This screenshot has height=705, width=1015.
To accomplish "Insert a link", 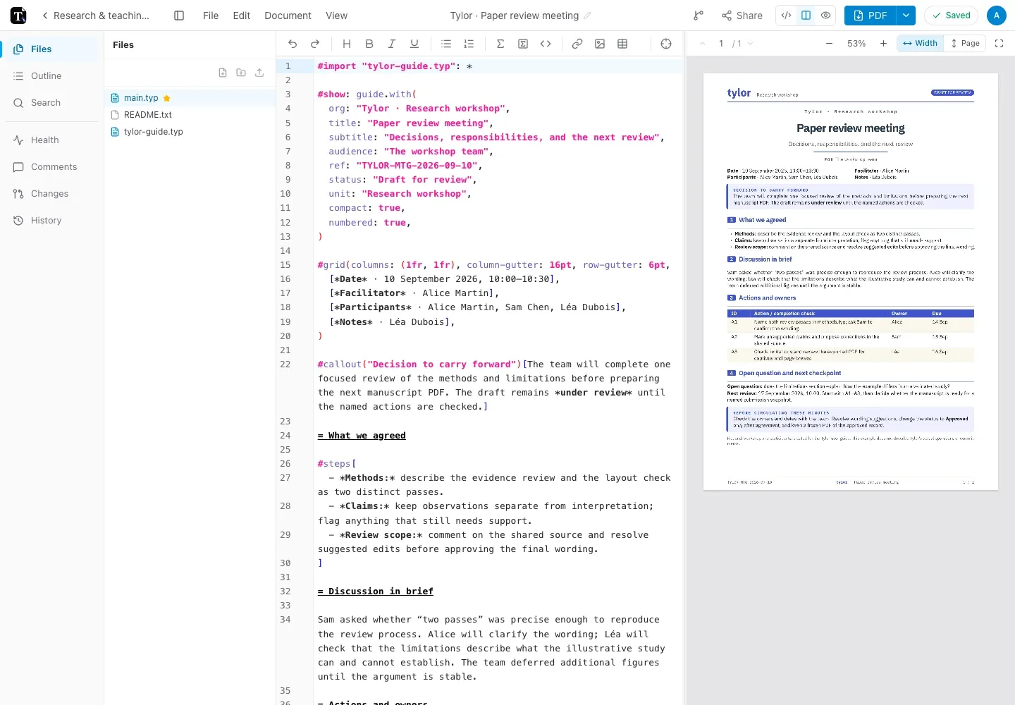I will click(577, 44).
